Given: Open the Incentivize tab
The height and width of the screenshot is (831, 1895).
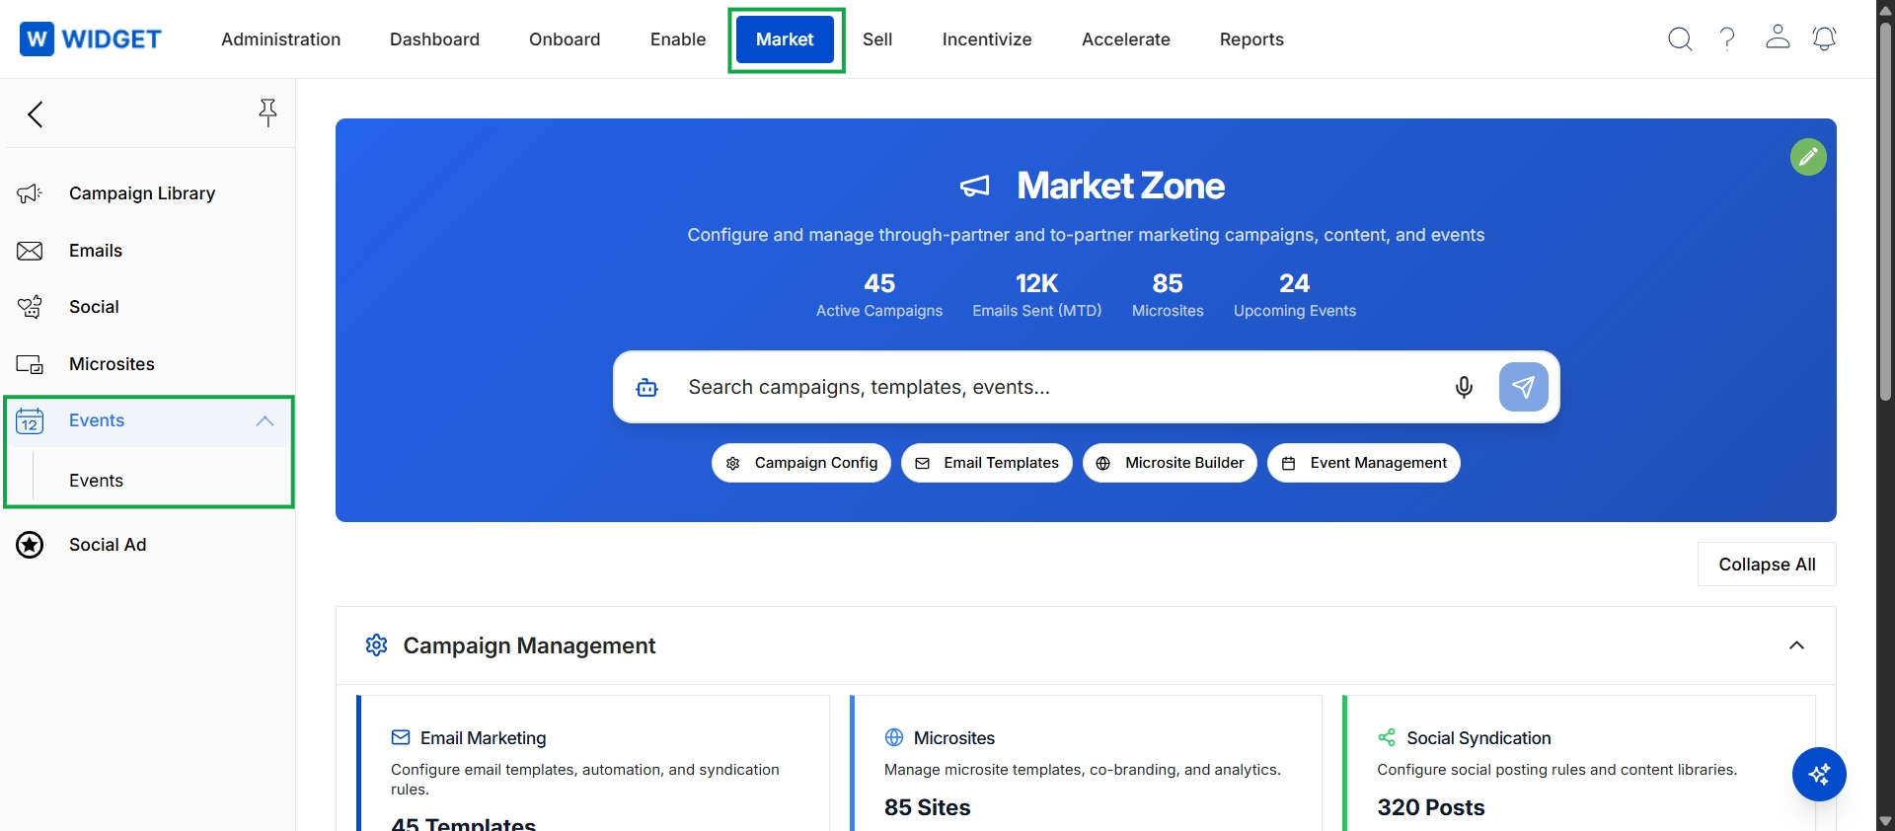Looking at the screenshot, I should (x=987, y=39).
